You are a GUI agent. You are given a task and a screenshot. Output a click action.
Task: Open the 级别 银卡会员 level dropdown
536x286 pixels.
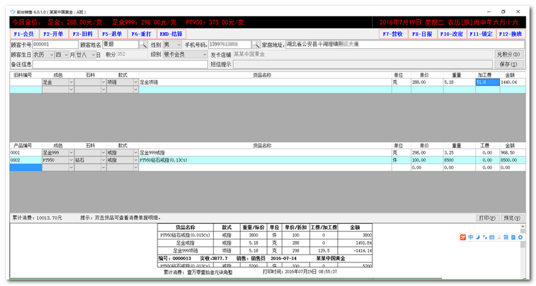[x=185, y=54]
